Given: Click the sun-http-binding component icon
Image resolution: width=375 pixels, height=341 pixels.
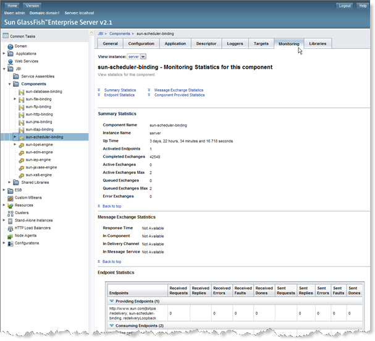Looking at the screenshot, I should [22, 114].
